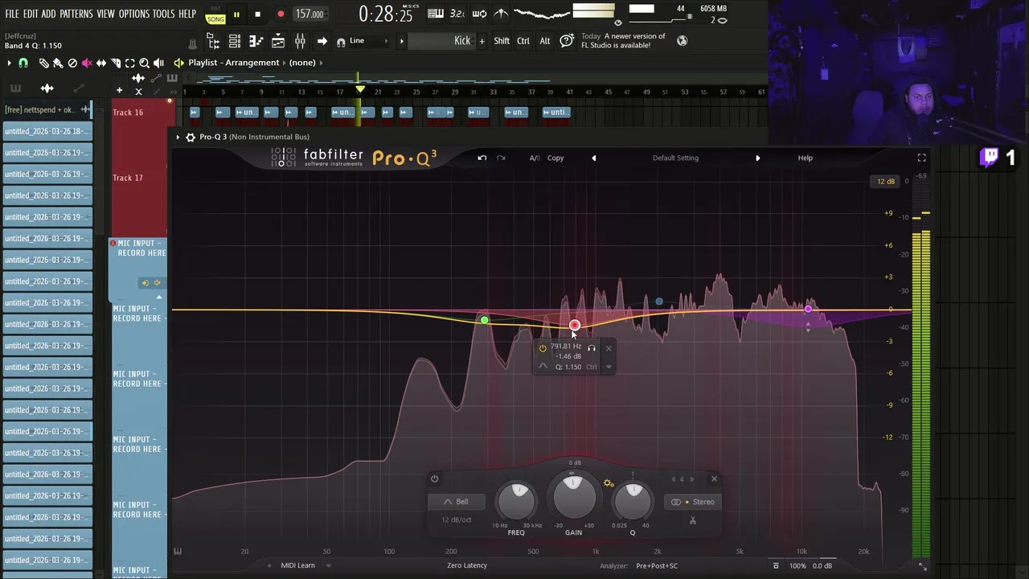1029x579 pixels.
Task: Click the loop recording icon
Action: click(x=479, y=14)
